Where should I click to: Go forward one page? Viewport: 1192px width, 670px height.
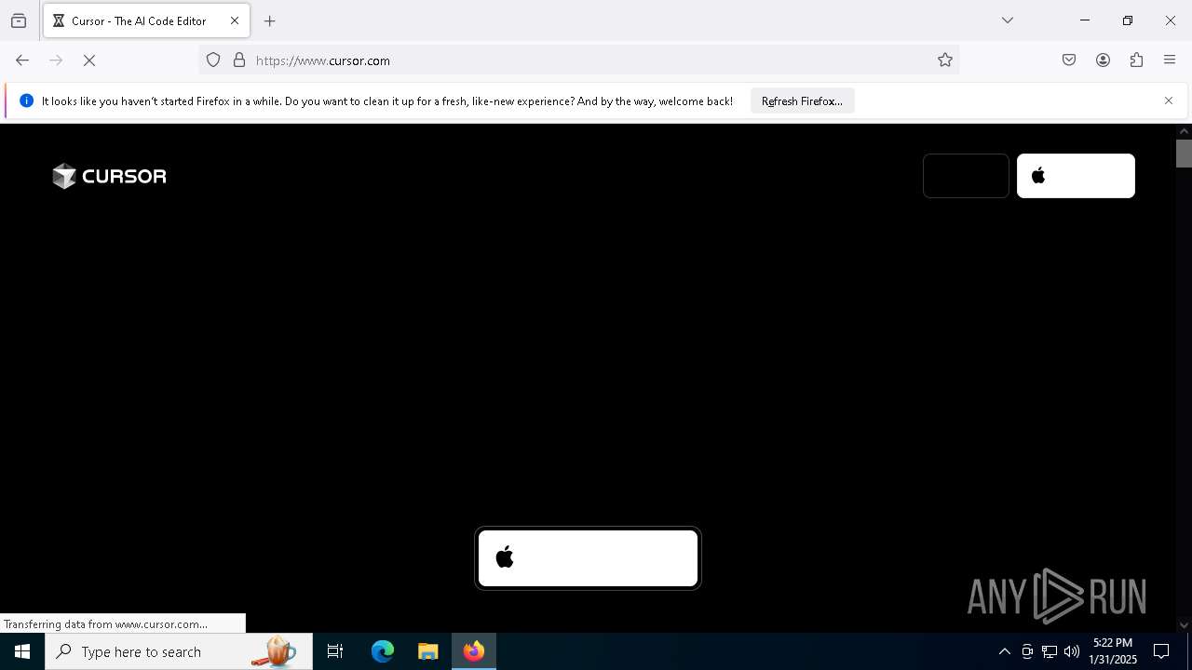click(56, 60)
